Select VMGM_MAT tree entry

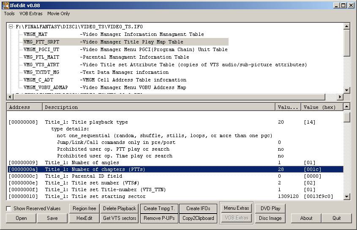[35, 34]
